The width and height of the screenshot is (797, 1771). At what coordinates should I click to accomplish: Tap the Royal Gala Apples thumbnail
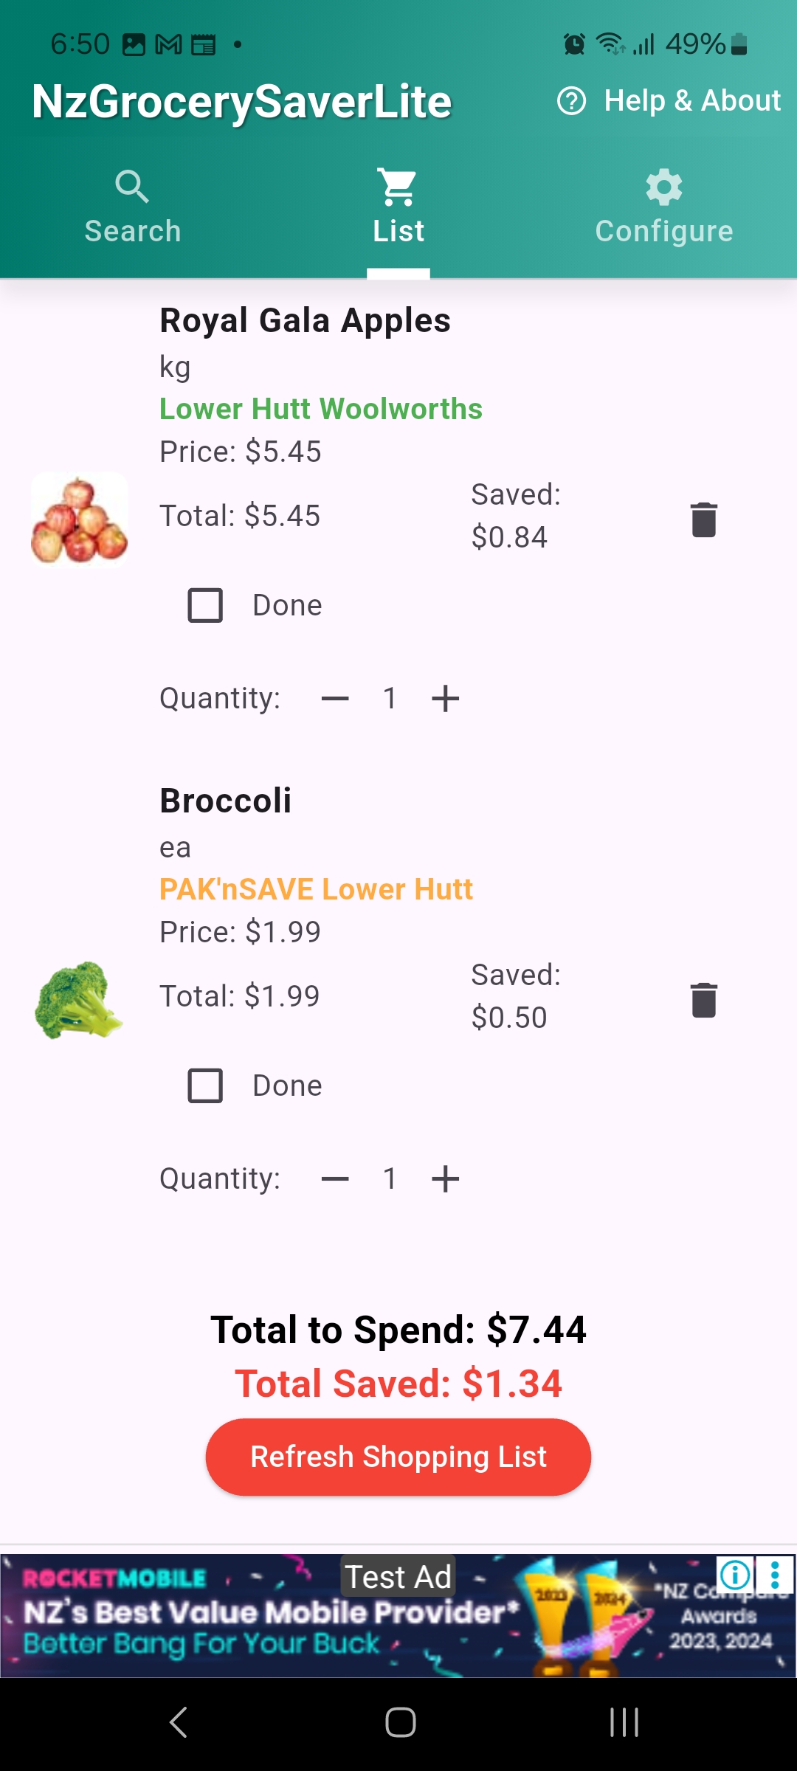pos(80,519)
